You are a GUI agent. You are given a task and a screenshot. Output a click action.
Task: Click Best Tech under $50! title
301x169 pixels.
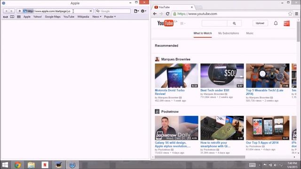(215, 90)
